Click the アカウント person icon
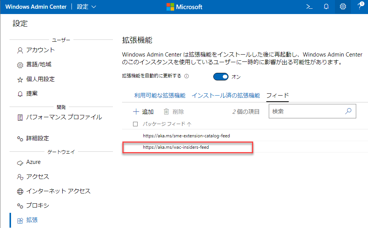 pyautogui.click(x=20, y=50)
